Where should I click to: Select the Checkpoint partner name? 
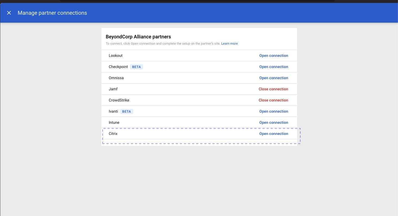coord(118,67)
